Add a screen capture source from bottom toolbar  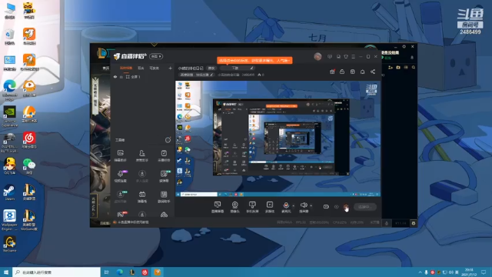point(217,207)
